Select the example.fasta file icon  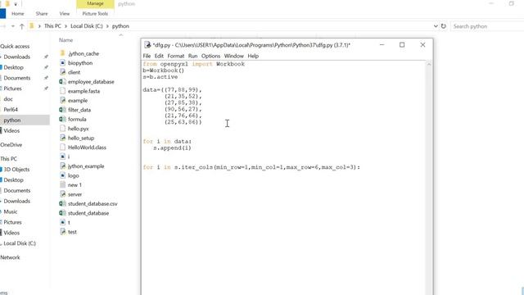point(62,91)
